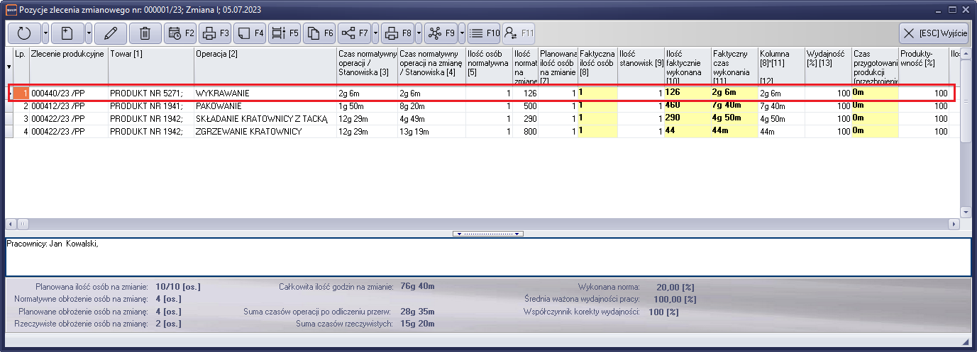Open the dropdown arrow next to F9
This screenshot has height=352, width=977.
coord(462,33)
